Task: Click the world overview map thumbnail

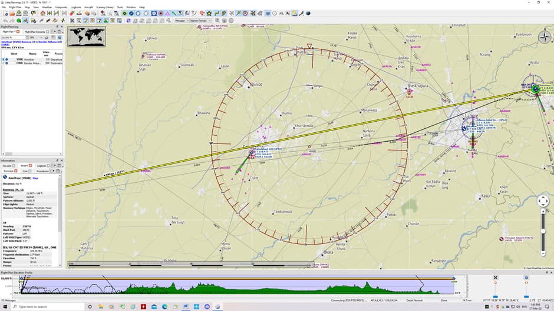Action: point(87,36)
